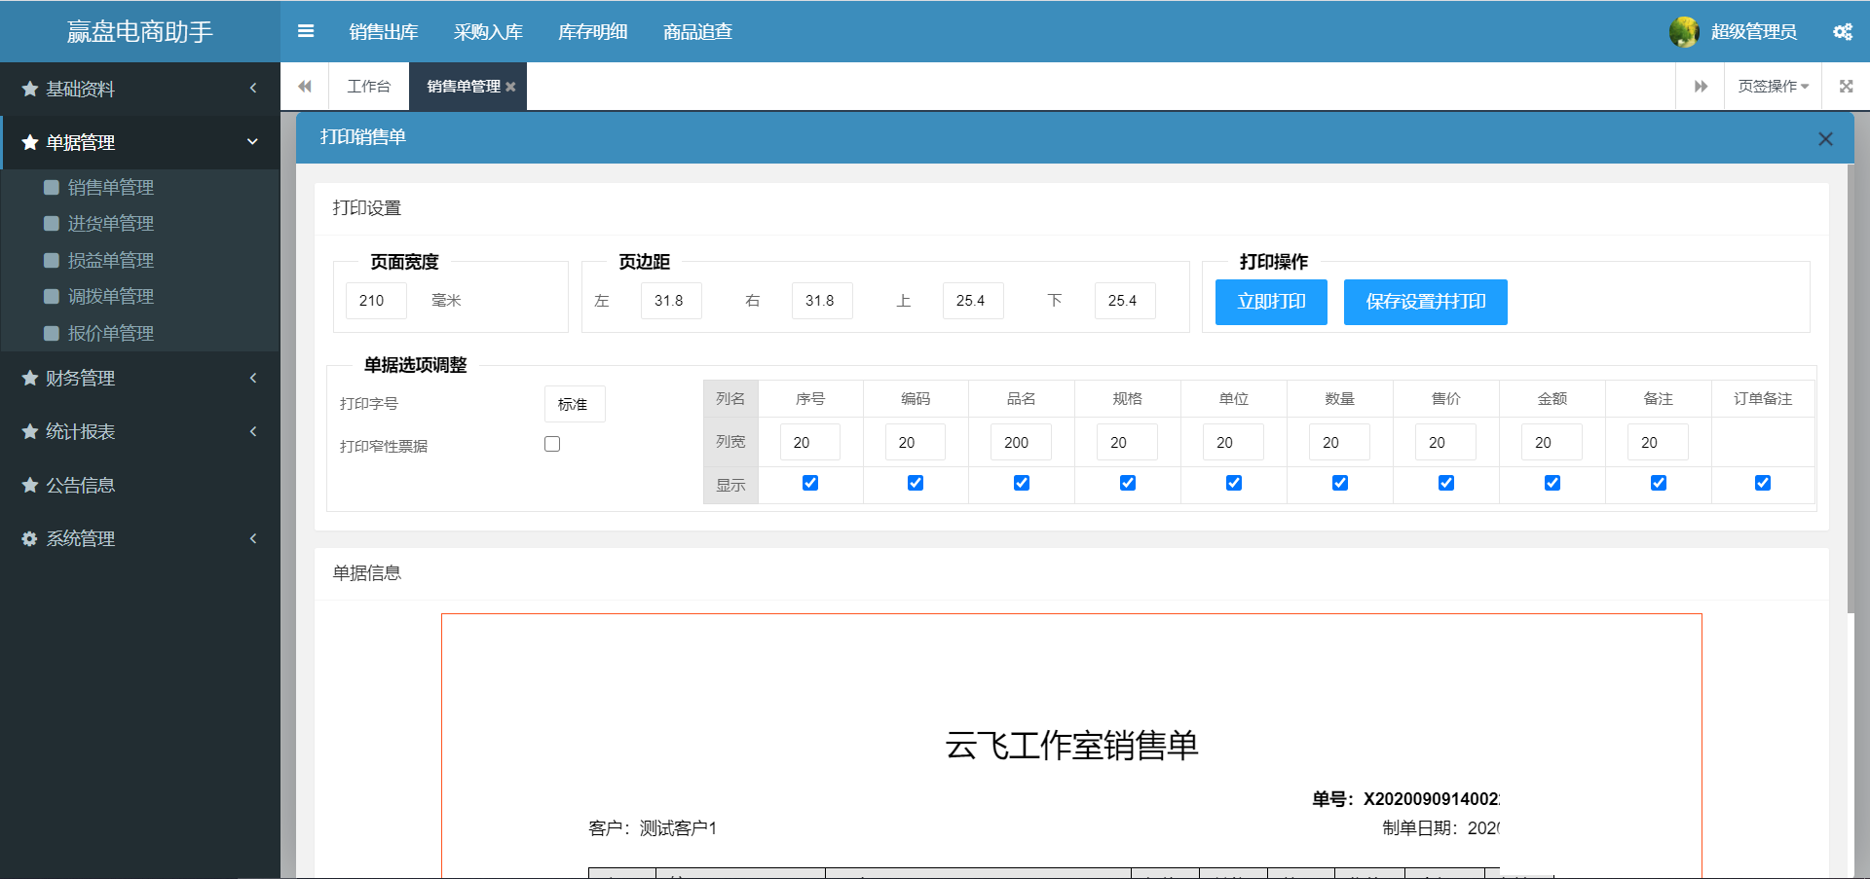
Task: Click the star icon beside 基础资料
Action: pos(30,89)
